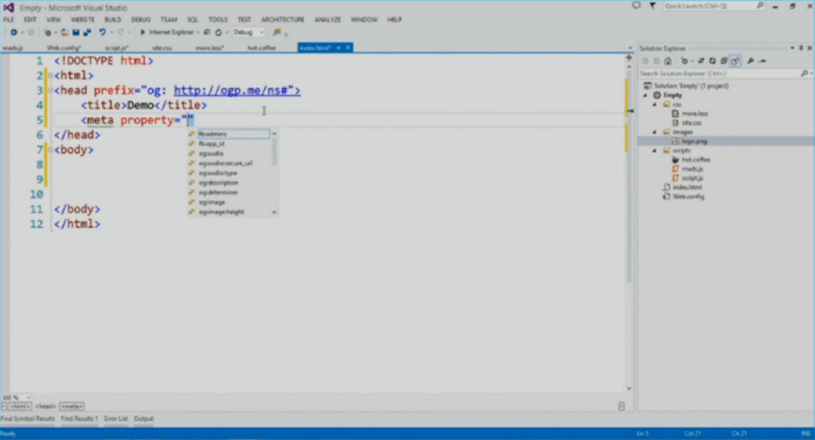
Task: Collapse the css folder
Action: tap(655, 105)
